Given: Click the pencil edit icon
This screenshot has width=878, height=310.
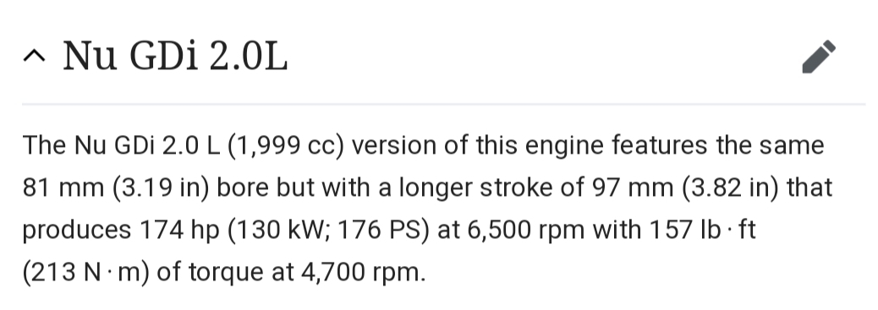Looking at the screenshot, I should (x=819, y=57).
